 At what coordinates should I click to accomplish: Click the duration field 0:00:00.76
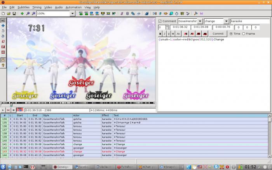point(223,27)
